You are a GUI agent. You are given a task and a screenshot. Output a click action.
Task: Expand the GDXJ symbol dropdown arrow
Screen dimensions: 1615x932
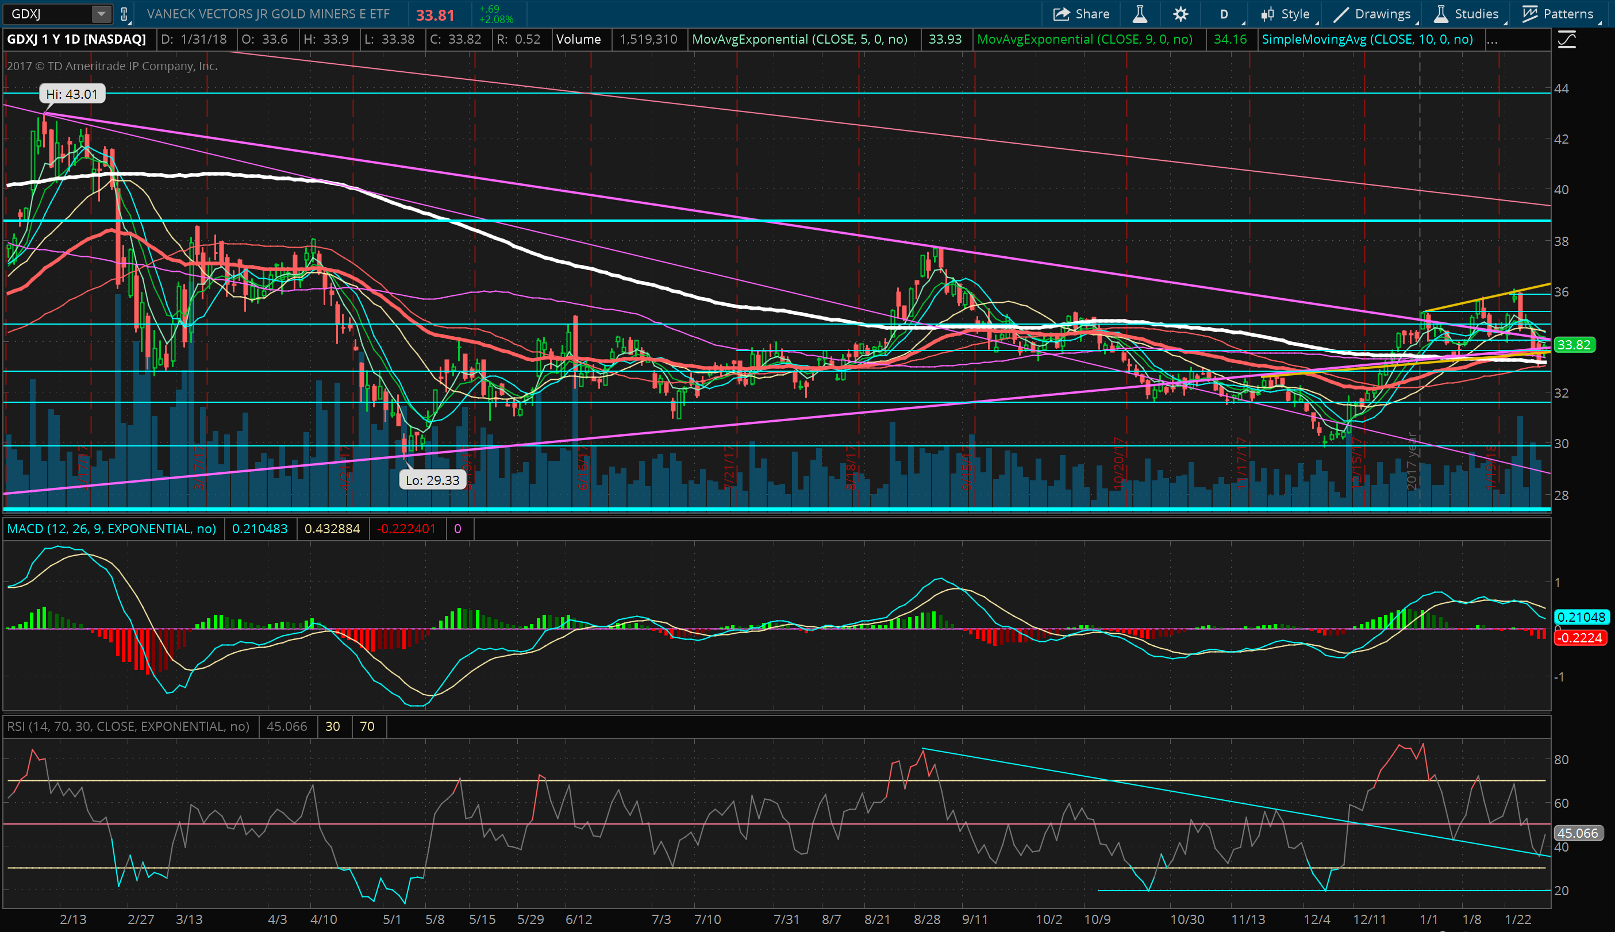[101, 14]
